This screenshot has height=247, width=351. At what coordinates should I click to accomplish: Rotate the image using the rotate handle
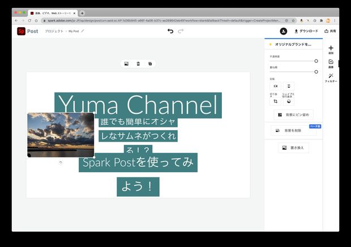pyautogui.click(x=61, y=163)
